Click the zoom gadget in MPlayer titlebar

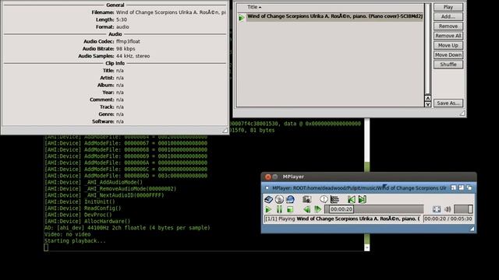point(461,187)
